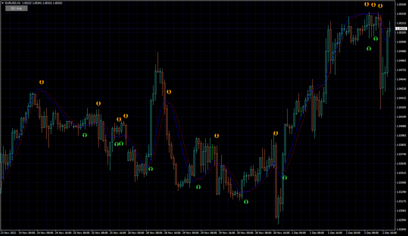Click the 25 Nov 08:00 time label
This screenshot has width=408, height=236.
click(99, 233)
